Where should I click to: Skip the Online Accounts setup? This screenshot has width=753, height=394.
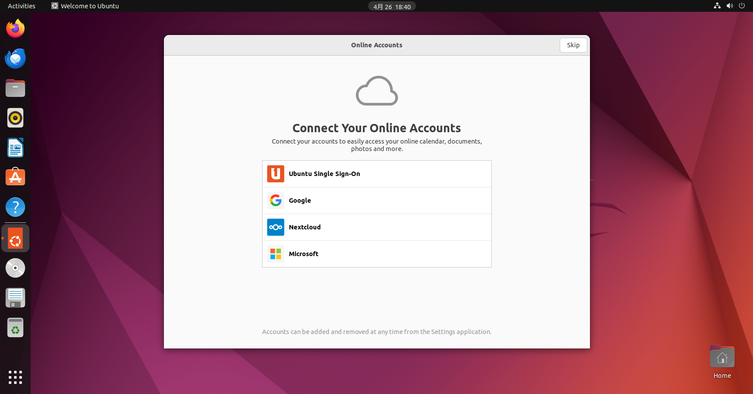[x=573, y=45]
